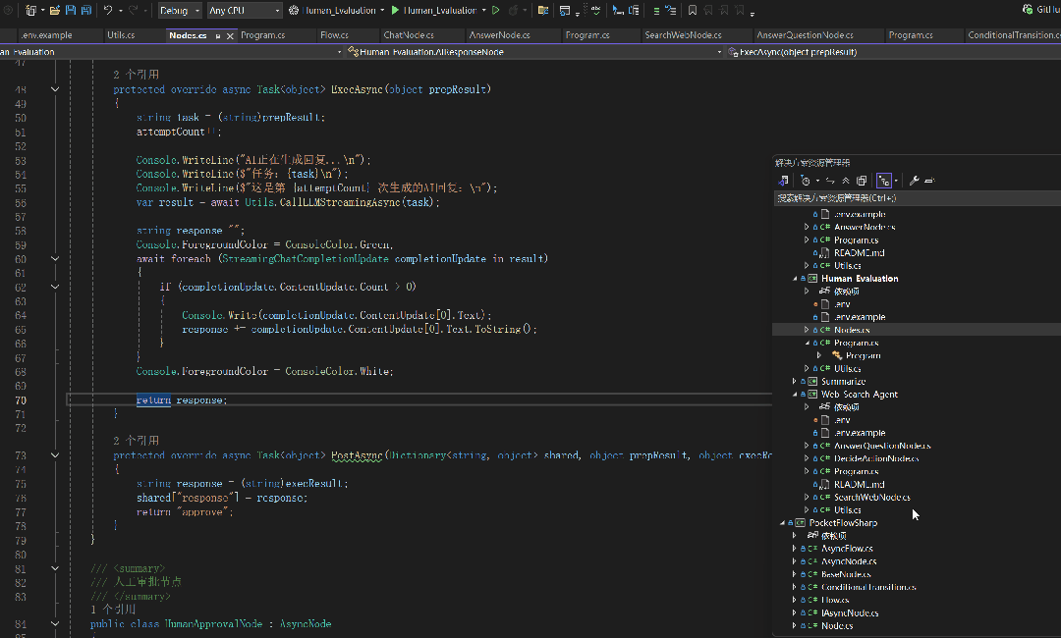
Task: Select README.md under Web Search Agent
Action: tap(859, 485)
